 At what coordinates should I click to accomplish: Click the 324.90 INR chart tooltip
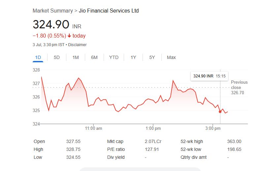[x=209, y=76]
